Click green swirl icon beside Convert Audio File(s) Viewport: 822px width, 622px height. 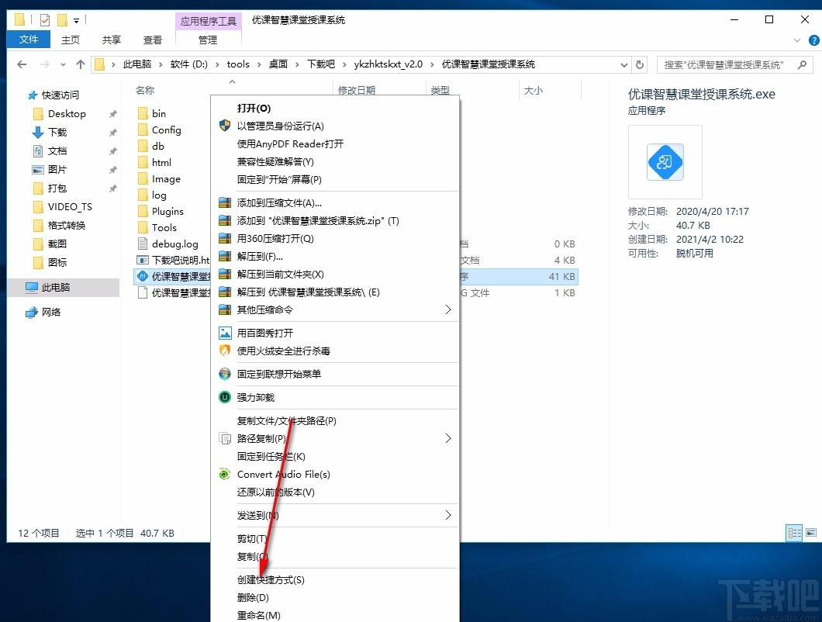click(x=225, y=474)
